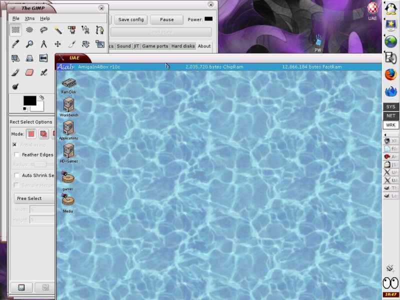Expand drawer arrow beside the globe icon
Viewport: 400px width, 300px height.
coord(384,36)
